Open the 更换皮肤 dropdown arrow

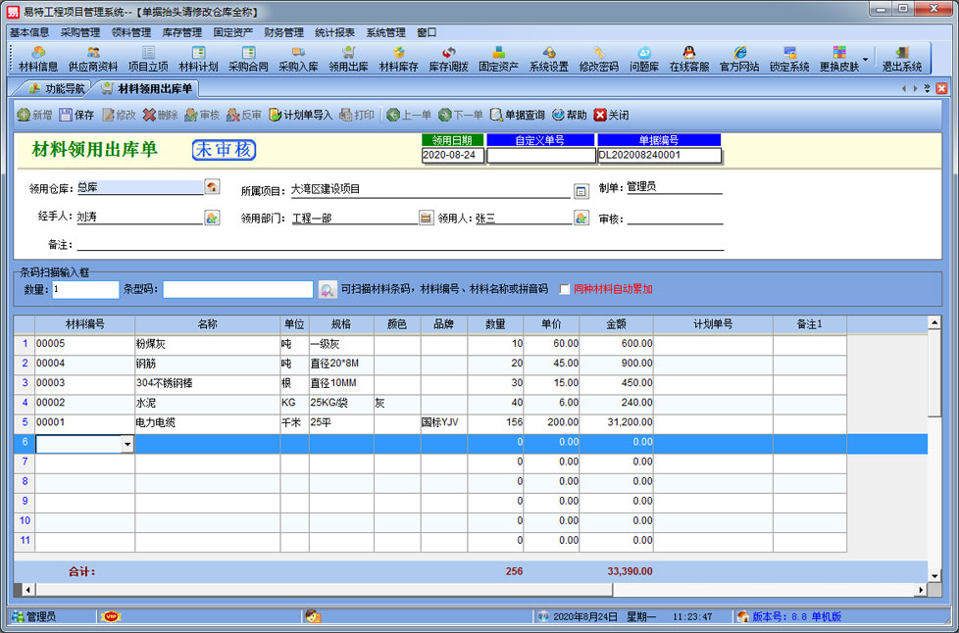865,59
